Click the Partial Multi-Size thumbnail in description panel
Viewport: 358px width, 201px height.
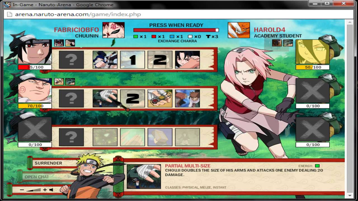point(144,176)
